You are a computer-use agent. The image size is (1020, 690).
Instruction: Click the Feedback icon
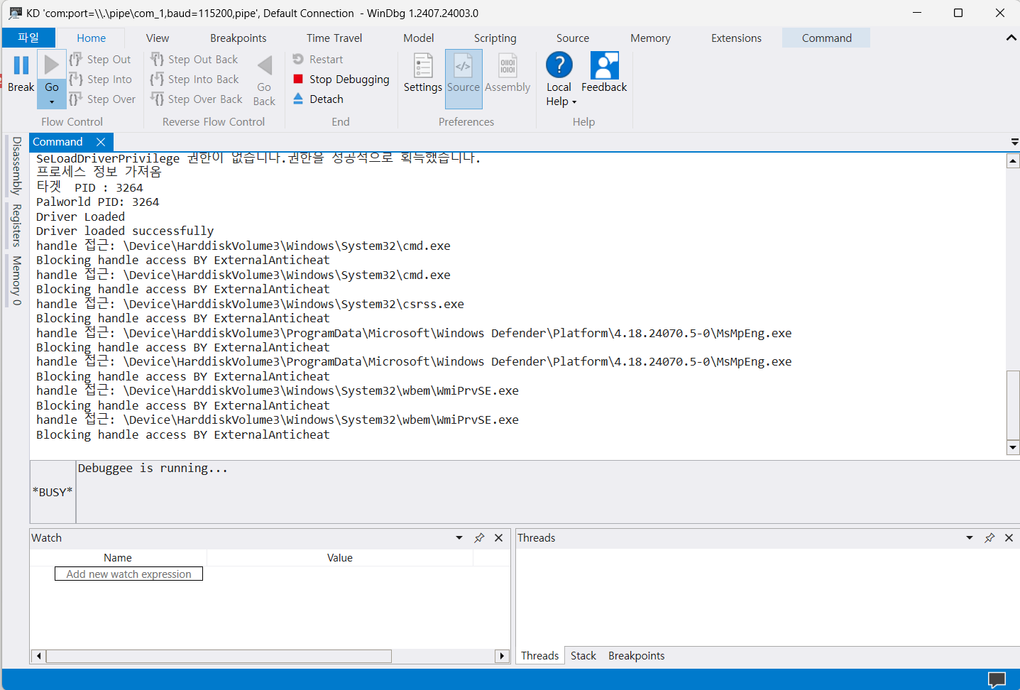pyautogui.click(x=604, y=65)
